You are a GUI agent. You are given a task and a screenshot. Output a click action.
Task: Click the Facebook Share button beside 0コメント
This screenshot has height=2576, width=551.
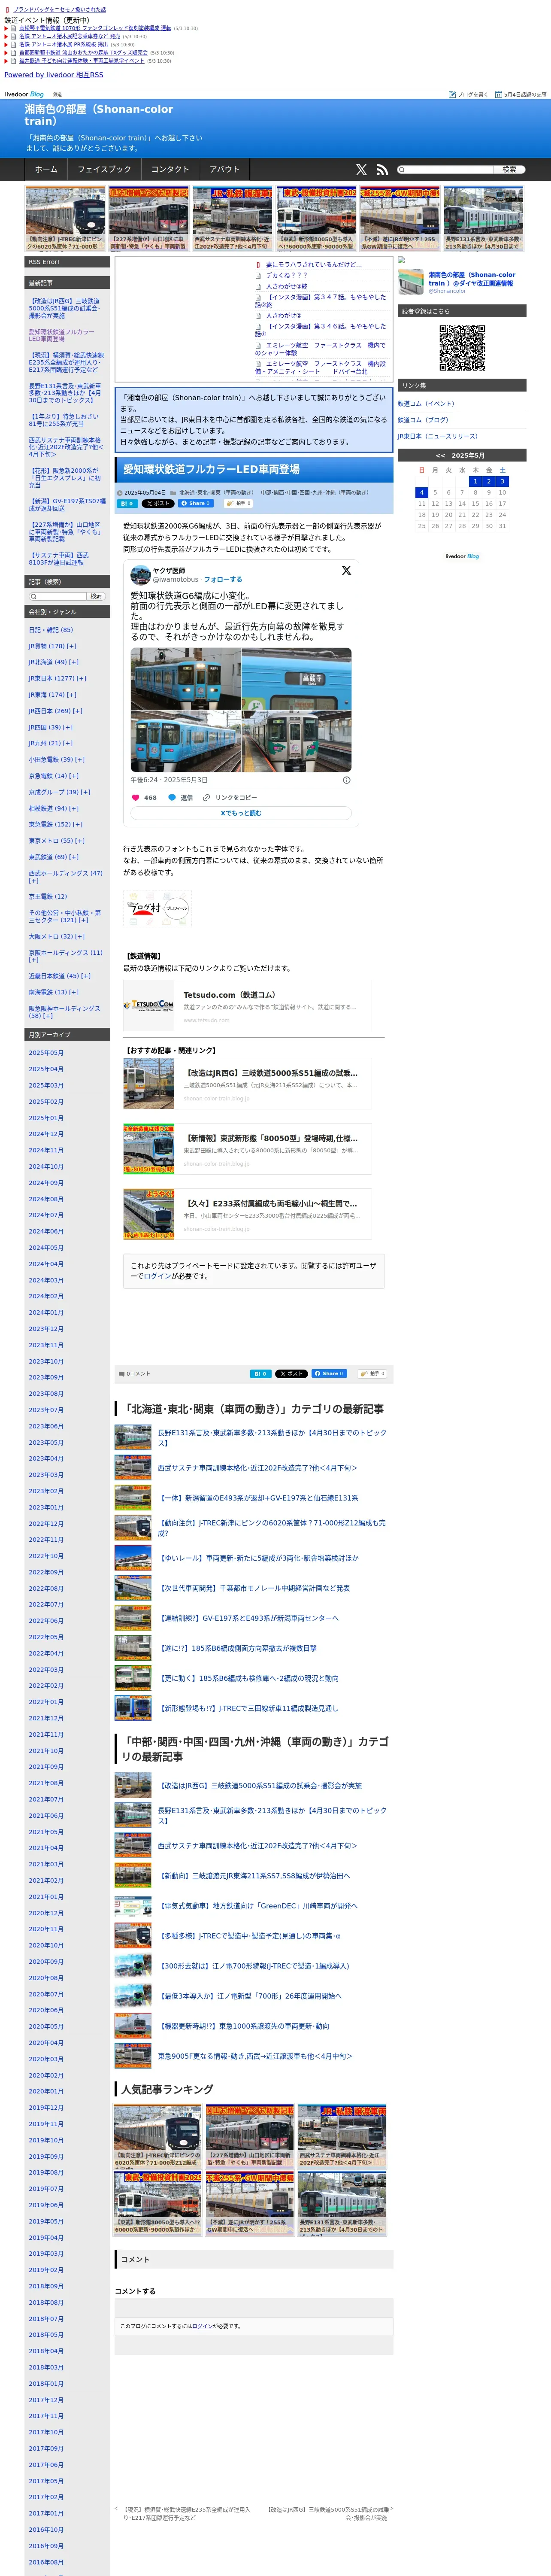coord(329,1374)
